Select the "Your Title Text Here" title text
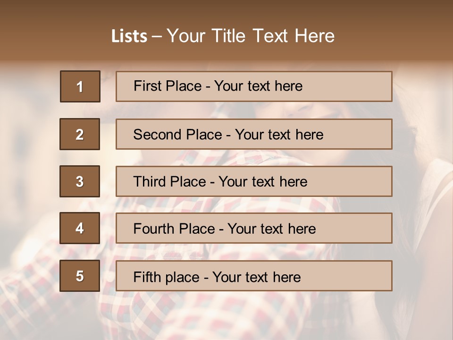The width and height of the screenshot is (453, 340). (x=251, y=36)
